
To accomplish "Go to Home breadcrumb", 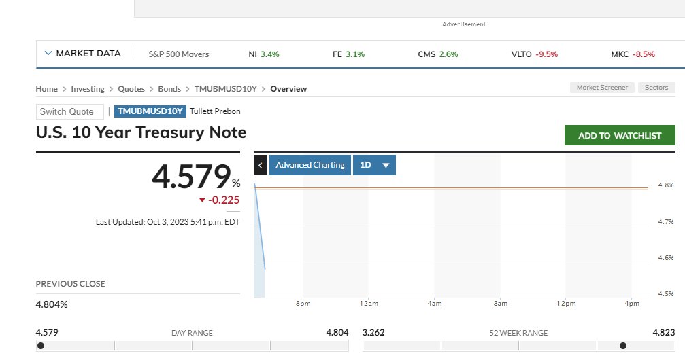I will [x=47, y=88].
